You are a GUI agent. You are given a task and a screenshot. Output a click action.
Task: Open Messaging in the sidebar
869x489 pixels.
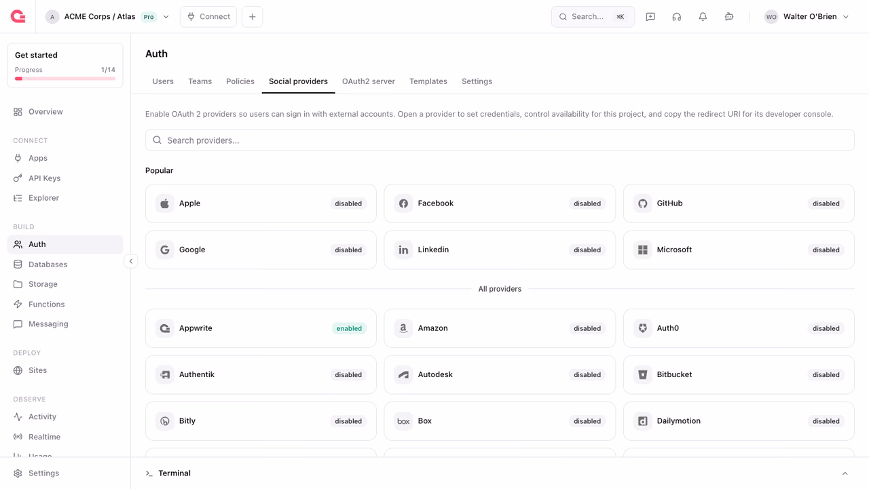[x=65, y=324]
